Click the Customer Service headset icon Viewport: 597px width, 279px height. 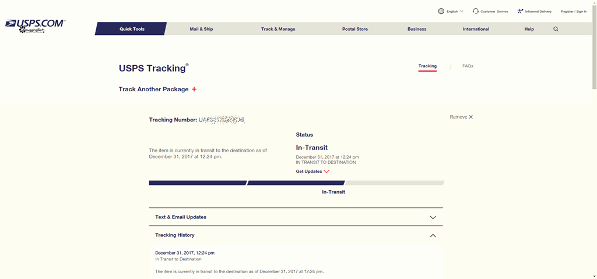(476, 12)
